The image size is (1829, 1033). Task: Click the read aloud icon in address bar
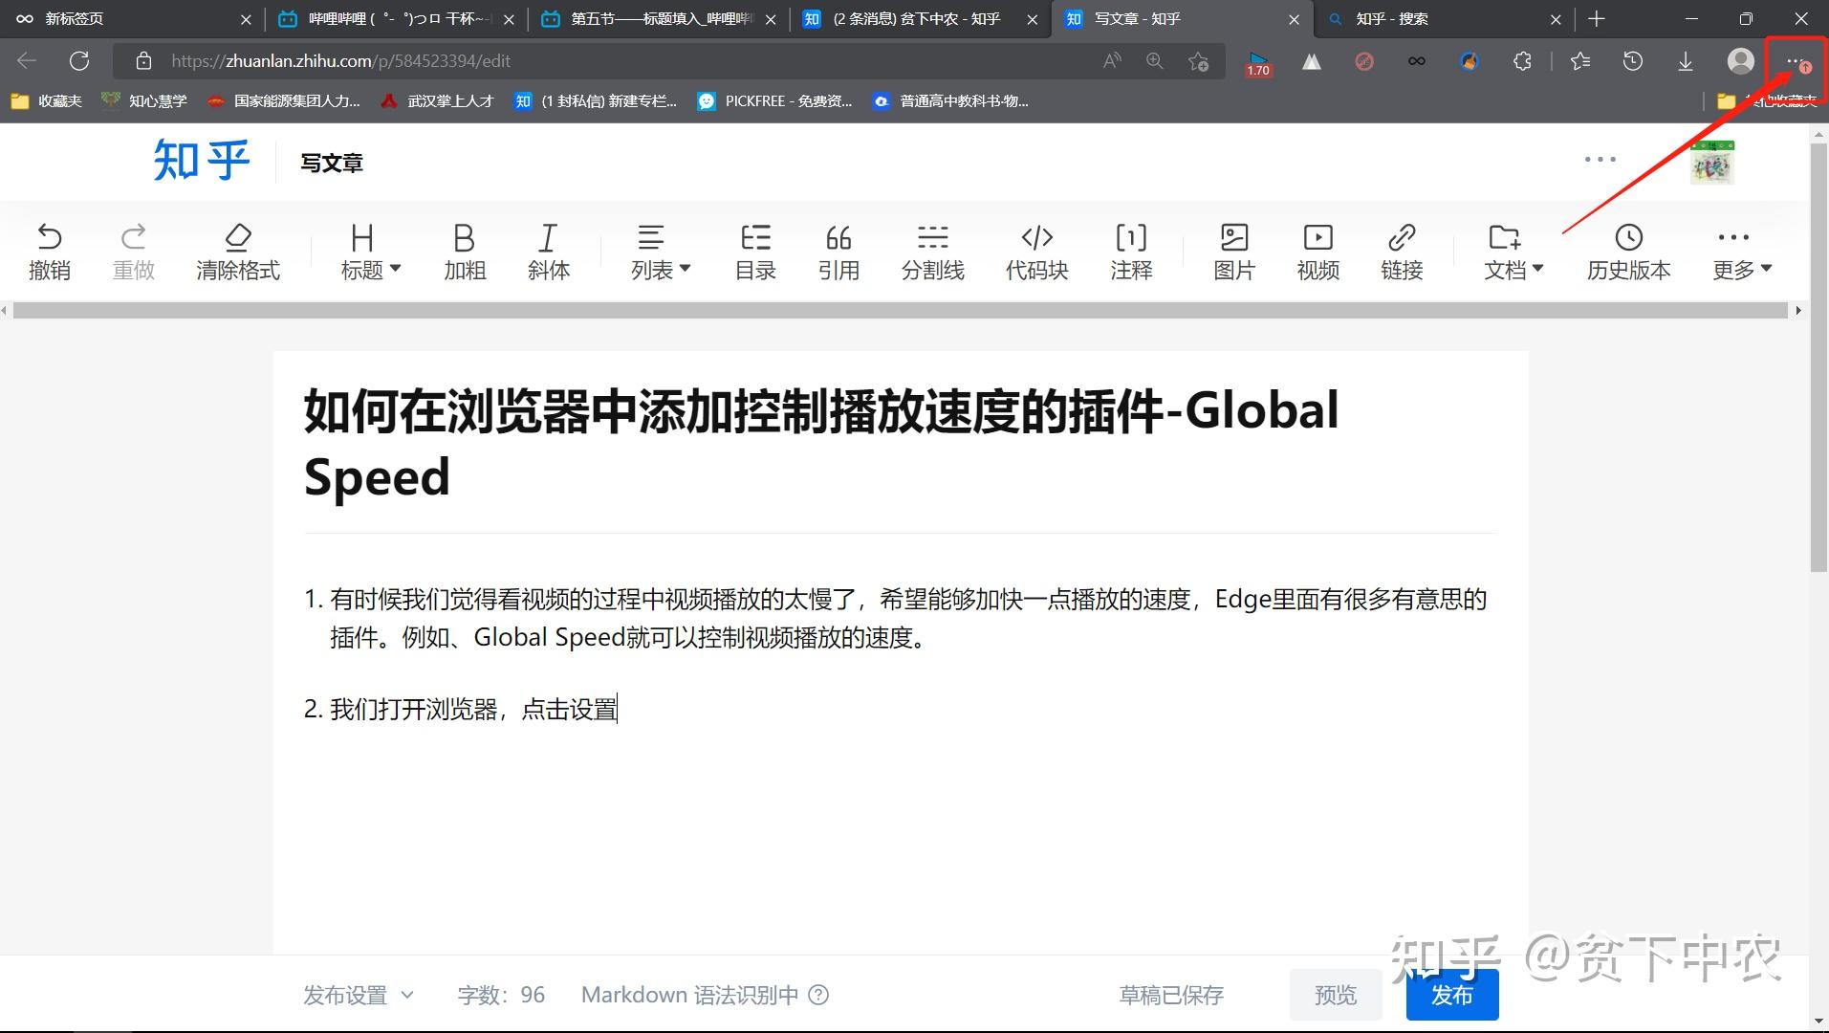click(1112, 61)
